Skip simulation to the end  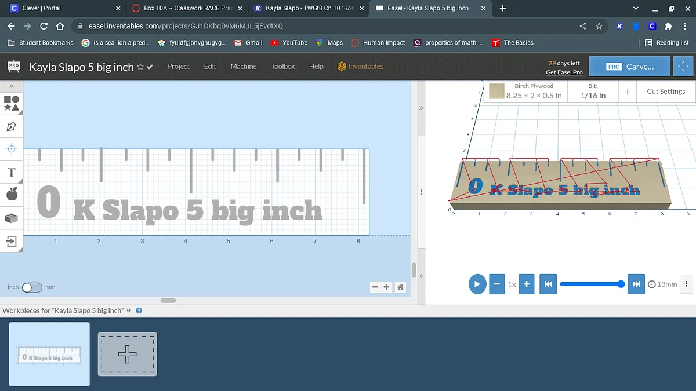coord(636,284)
